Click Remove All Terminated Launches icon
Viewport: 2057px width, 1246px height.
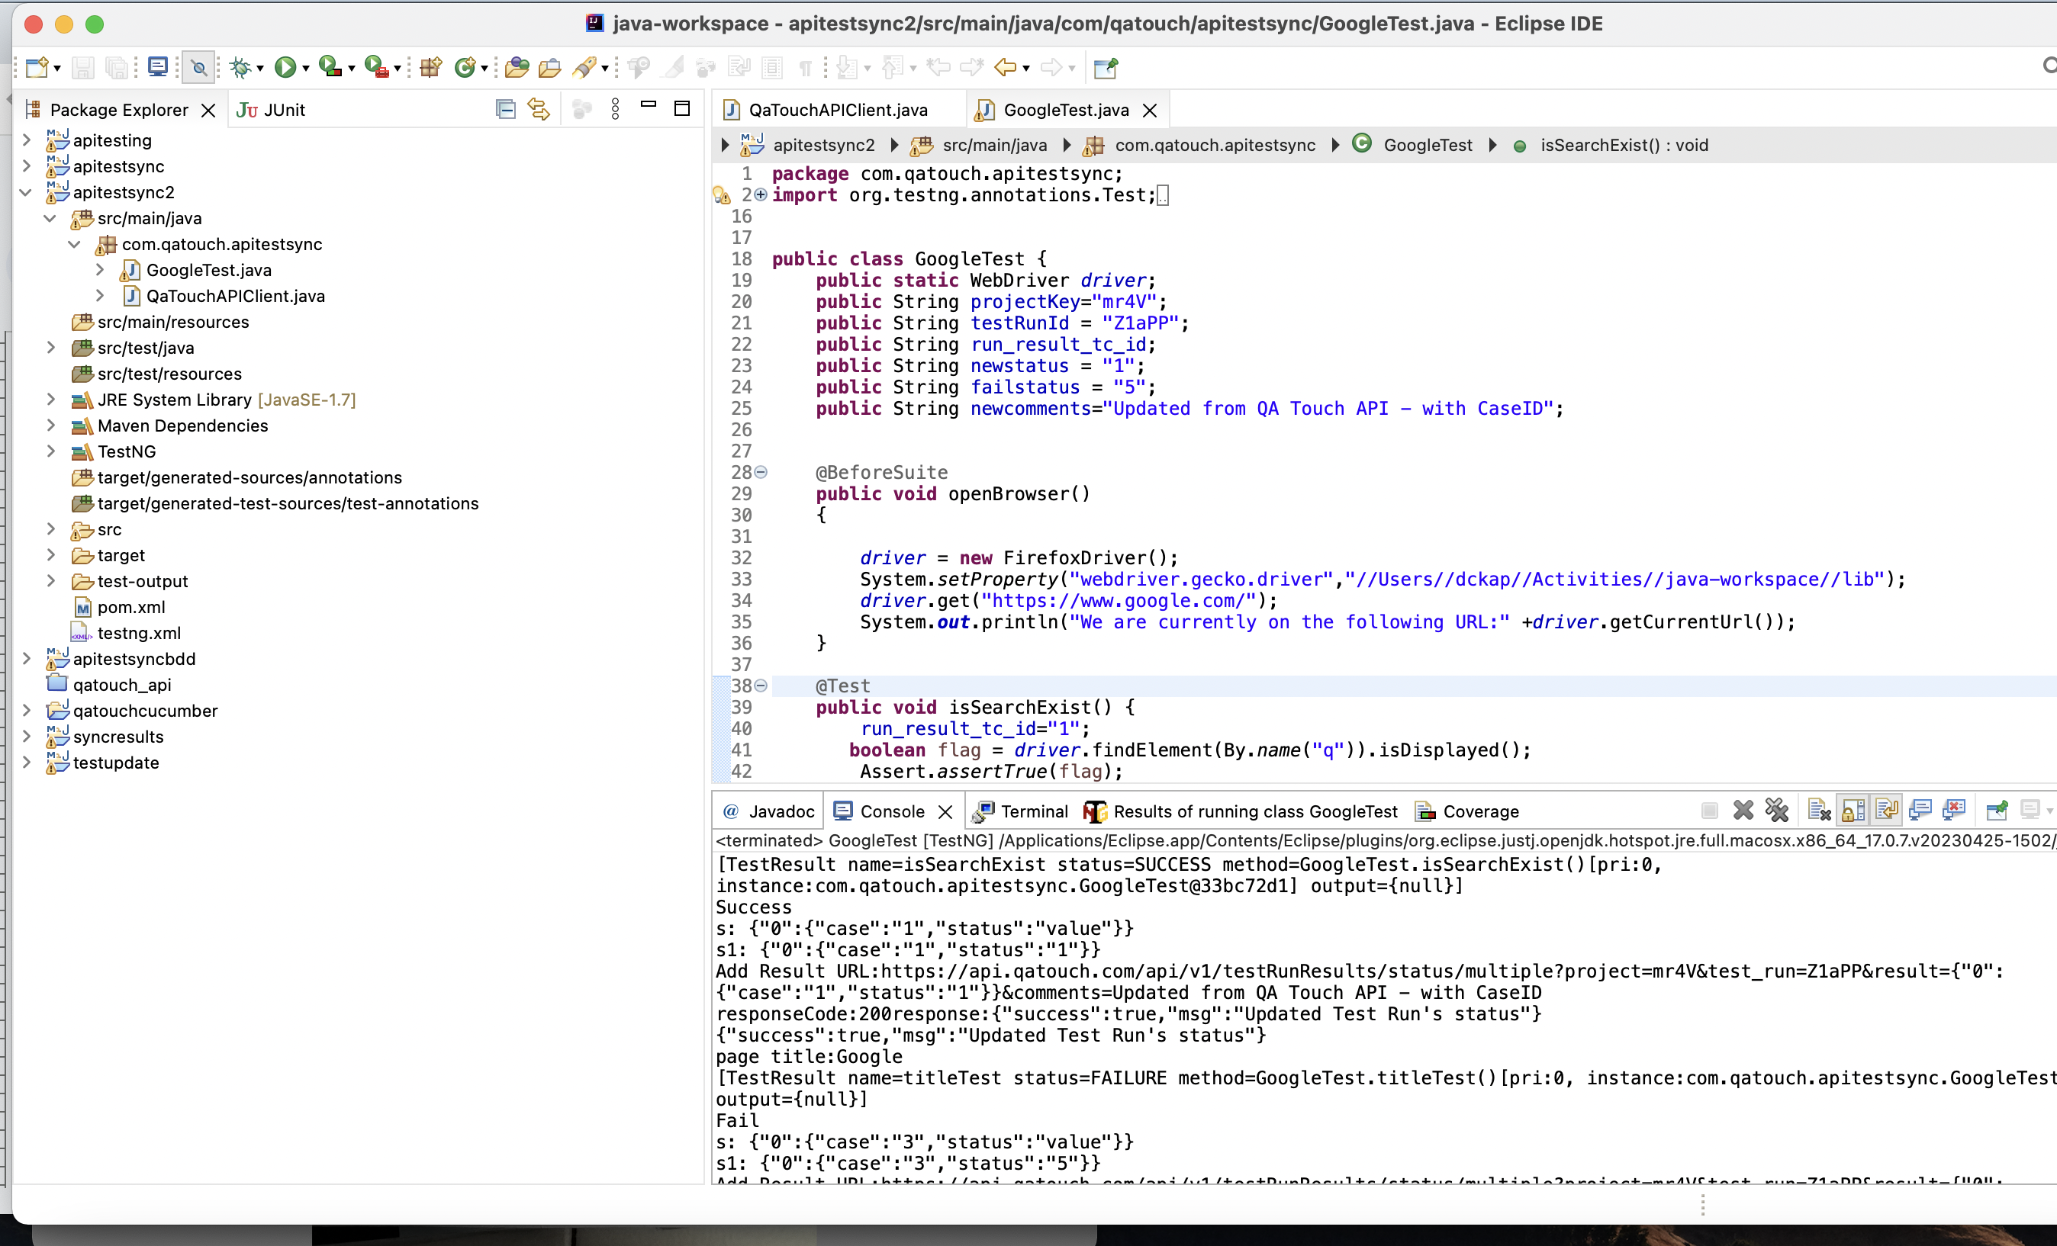click(1776, 811)
